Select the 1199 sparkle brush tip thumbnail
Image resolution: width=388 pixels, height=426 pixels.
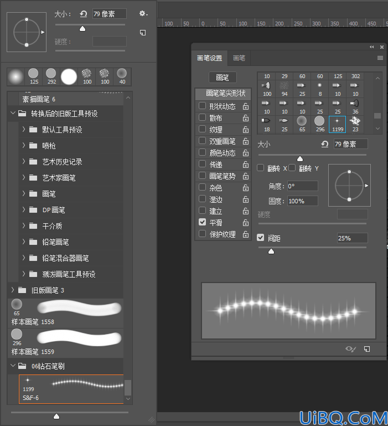[337, 124]
